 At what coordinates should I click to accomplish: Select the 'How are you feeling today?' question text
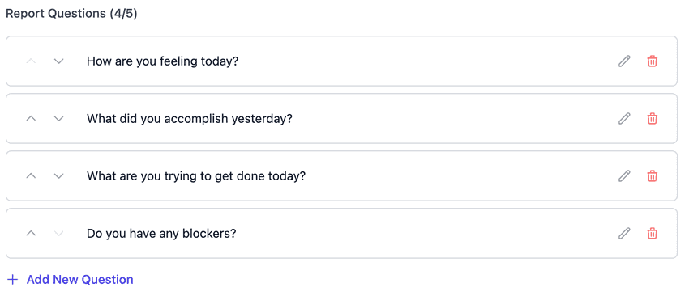coord(162,61)
